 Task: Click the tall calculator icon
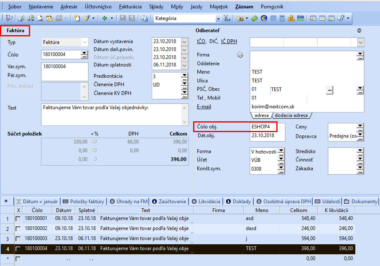[282, 18]
